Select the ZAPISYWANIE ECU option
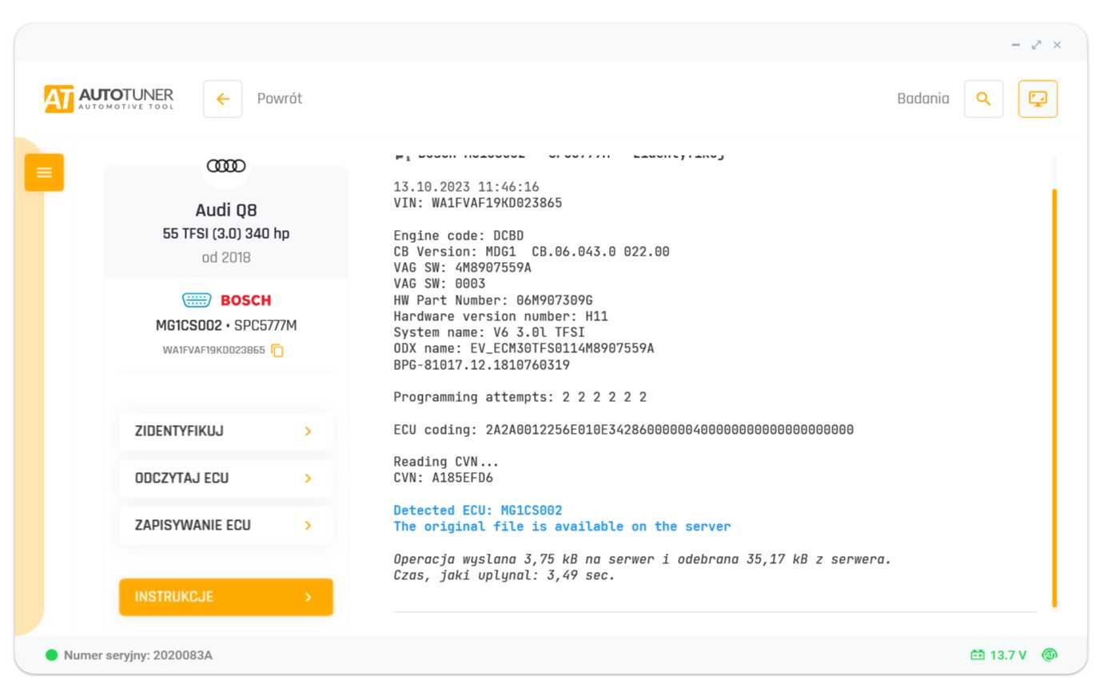 tap(226, 526)
